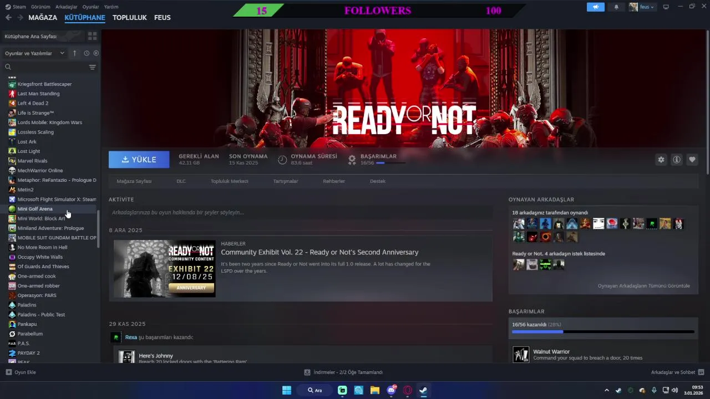710x399 pixels.
Task: Open Rexa's profile name
Action: 131,337
